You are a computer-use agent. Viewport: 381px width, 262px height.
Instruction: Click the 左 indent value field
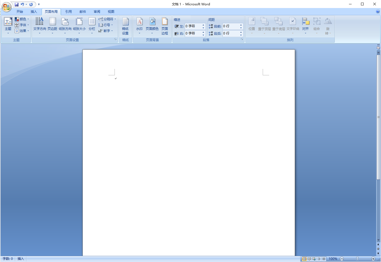(194, 26)
